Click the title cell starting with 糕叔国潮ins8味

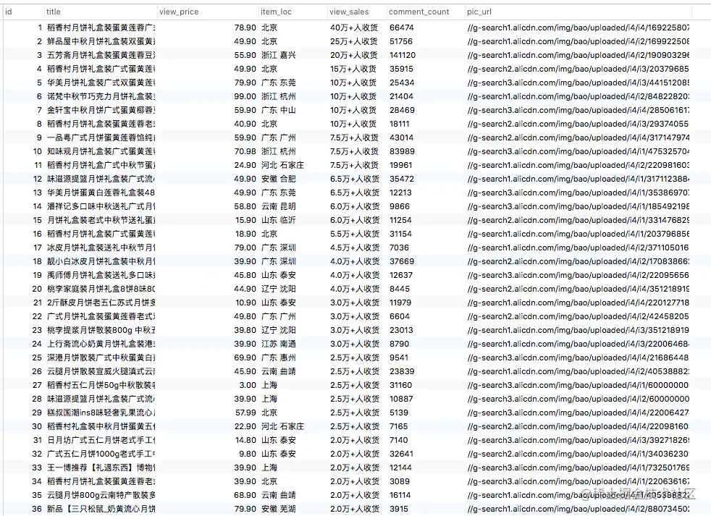101,413
